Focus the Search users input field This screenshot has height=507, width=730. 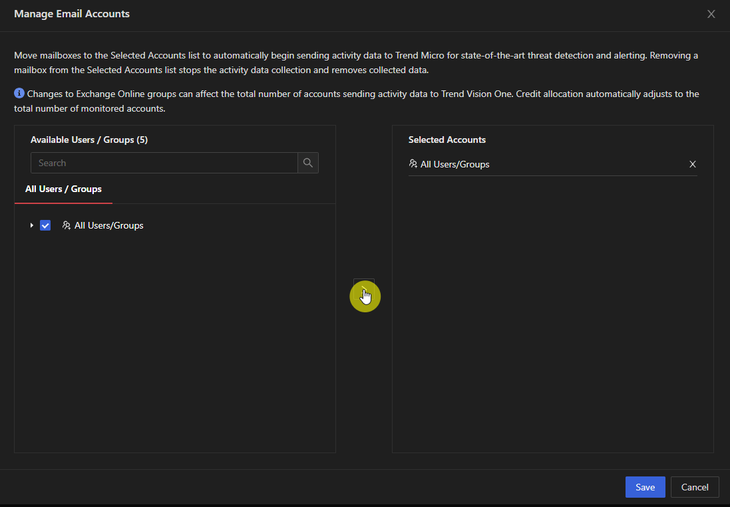pyautogui.click(x=164, y=163)
